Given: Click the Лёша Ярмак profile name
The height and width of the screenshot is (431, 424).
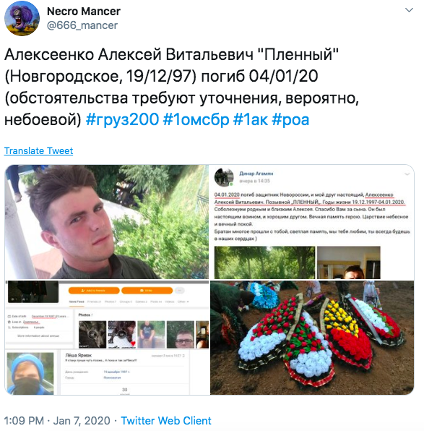Looking at the screenshot, I should click(x=79, y=355).
